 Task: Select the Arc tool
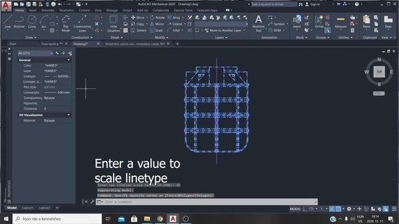point(44,22)
